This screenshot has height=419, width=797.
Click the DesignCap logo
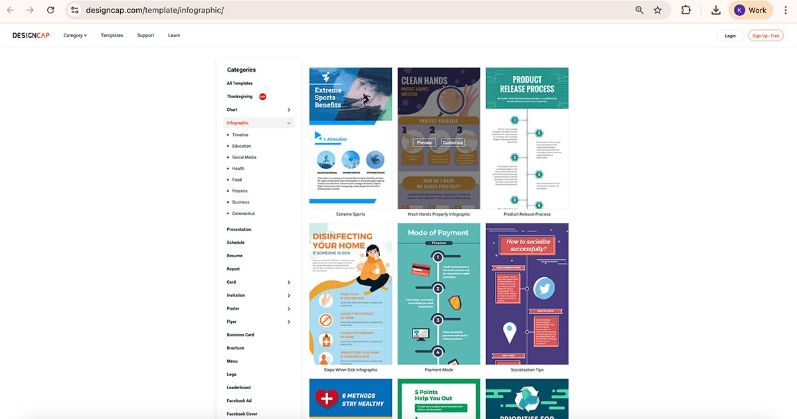(x=30, y=35)
